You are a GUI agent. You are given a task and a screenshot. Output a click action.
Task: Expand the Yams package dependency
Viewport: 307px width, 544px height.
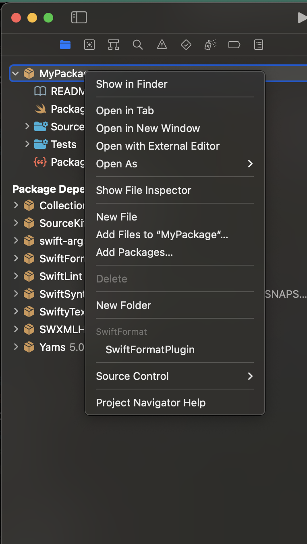(16, 347)
